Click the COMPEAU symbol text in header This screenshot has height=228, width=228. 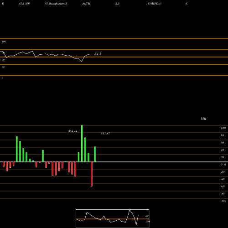coord(155,4)
